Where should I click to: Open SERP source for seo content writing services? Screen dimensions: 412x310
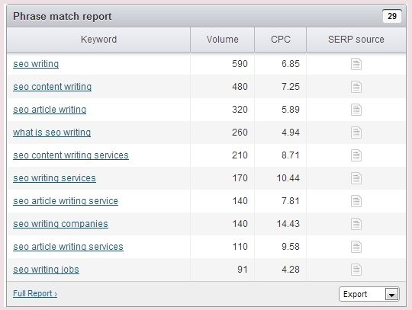pyautogui.click(x=356, y=155)
